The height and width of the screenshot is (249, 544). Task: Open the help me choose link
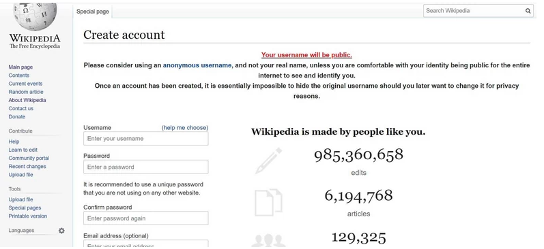point(185,128)
